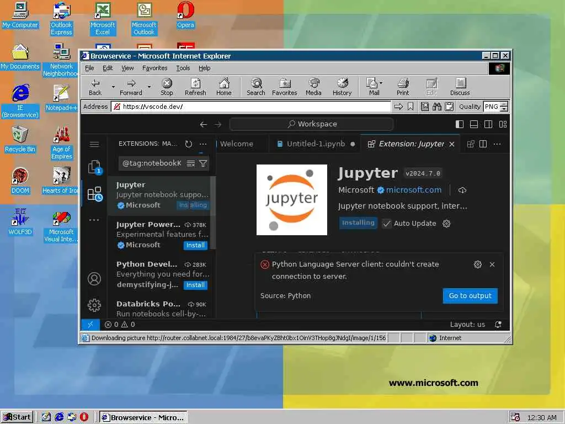The height and width of the screenshot is (424, 565).
Task: Open notifications bell in status bar
Action: coord(498,325)
